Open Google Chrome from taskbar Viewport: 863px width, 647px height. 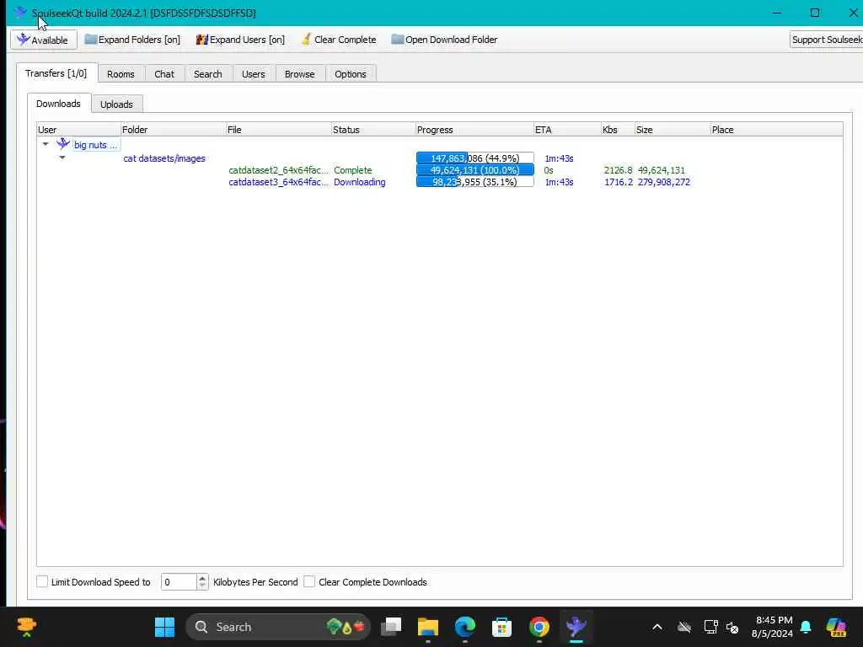tap(539, 627)
